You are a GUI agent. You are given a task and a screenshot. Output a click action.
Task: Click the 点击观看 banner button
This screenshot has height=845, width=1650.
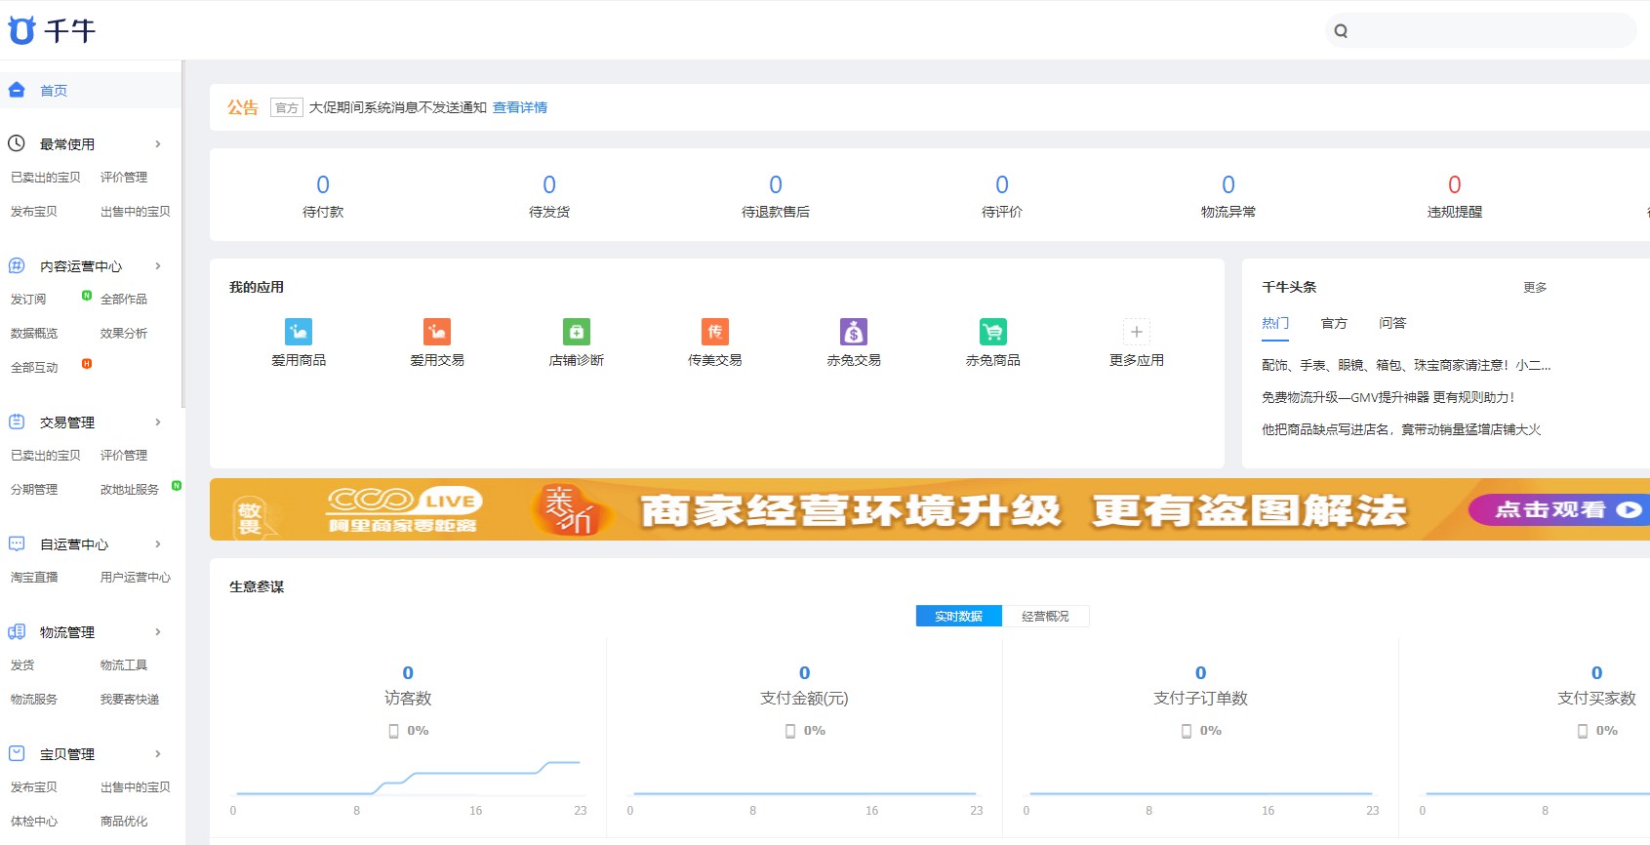tap(1559, 509)
